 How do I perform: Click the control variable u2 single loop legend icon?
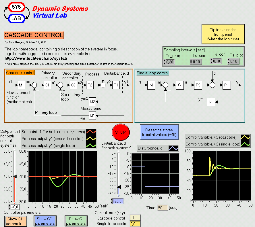pos(245,144)
